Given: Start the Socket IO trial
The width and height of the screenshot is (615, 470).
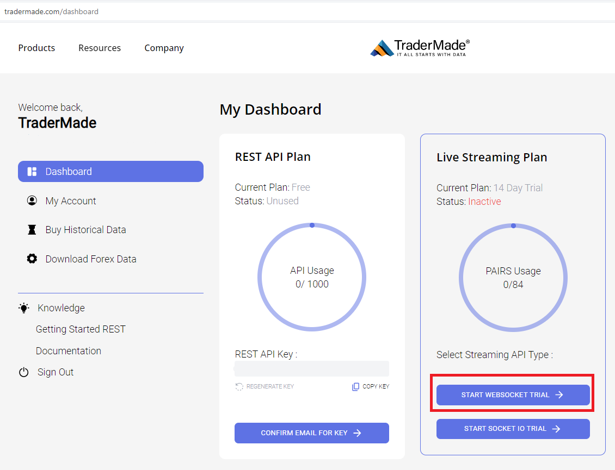Looking at the screenshot, I should coord(513,429).
